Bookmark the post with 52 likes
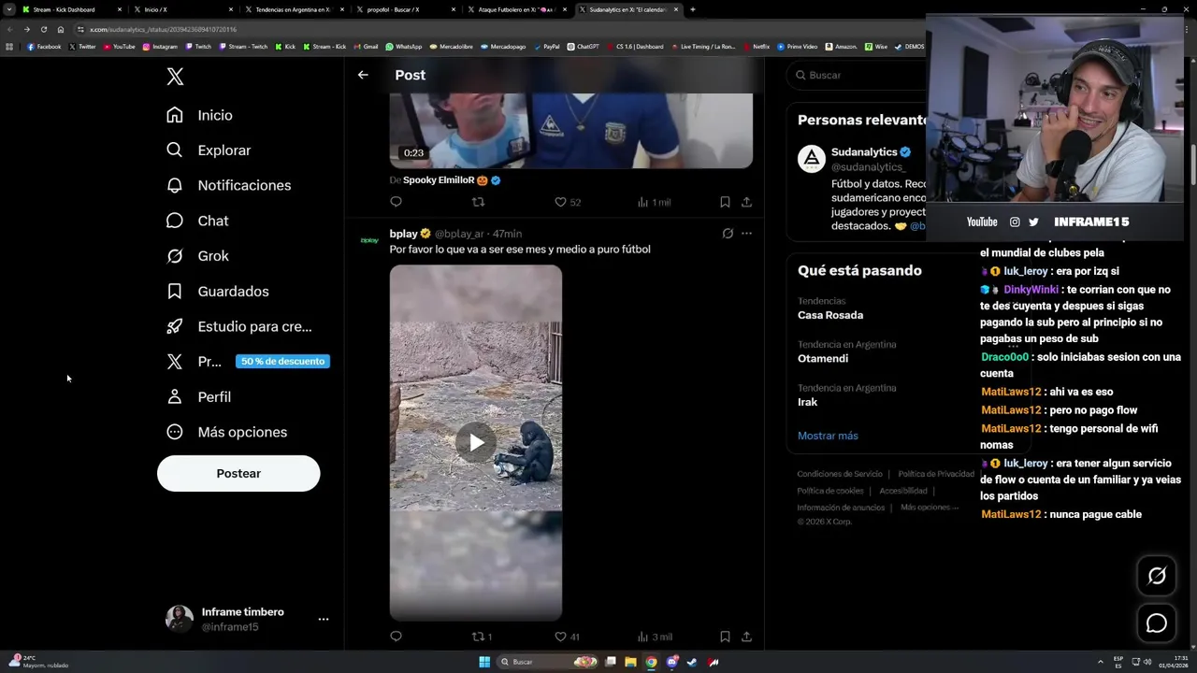This screenshot has height=673, width=1197. 725,202
